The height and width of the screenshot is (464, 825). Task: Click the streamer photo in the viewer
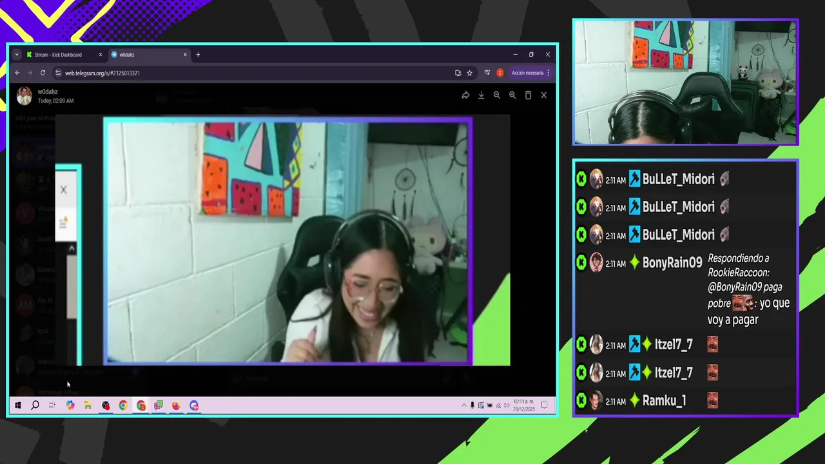(x=288, y=241)
